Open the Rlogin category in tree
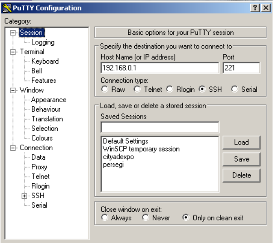 point(40,186)
